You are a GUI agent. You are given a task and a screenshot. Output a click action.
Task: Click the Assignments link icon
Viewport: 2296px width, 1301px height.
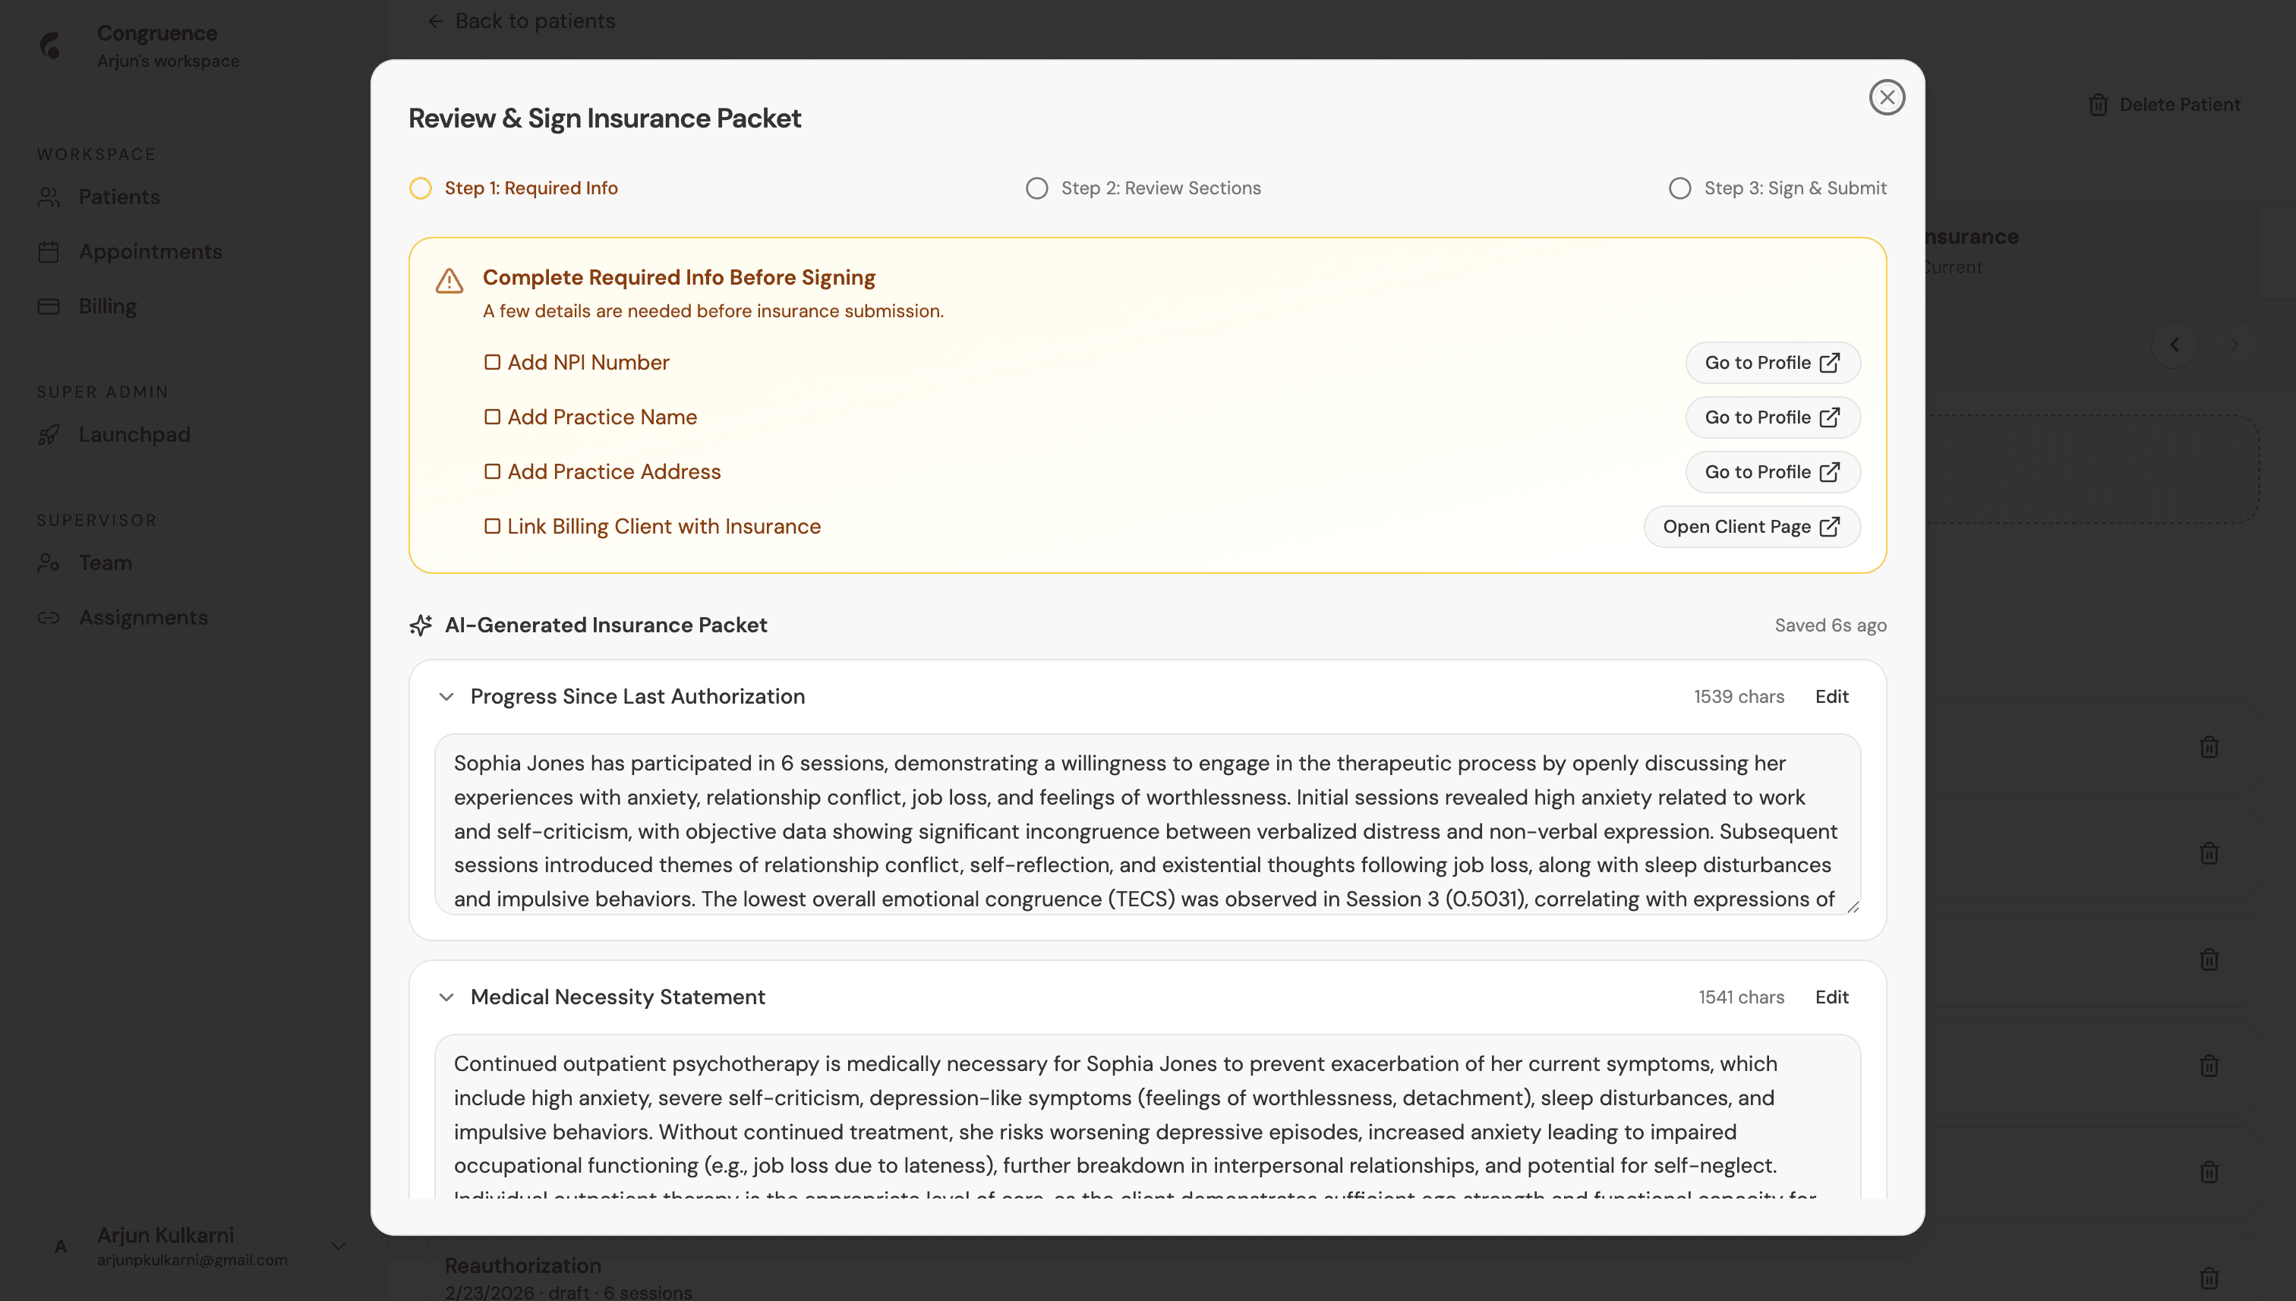coord(49,619)
